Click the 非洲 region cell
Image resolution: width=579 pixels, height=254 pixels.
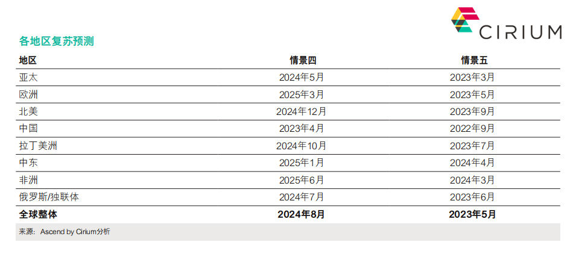28,181
